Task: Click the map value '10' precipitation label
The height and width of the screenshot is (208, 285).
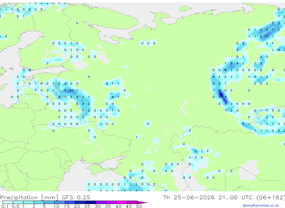Action: click(71, 90)
